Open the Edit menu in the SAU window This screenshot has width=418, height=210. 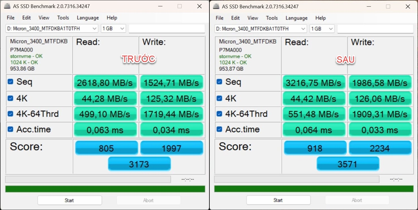tap(235, 18)
